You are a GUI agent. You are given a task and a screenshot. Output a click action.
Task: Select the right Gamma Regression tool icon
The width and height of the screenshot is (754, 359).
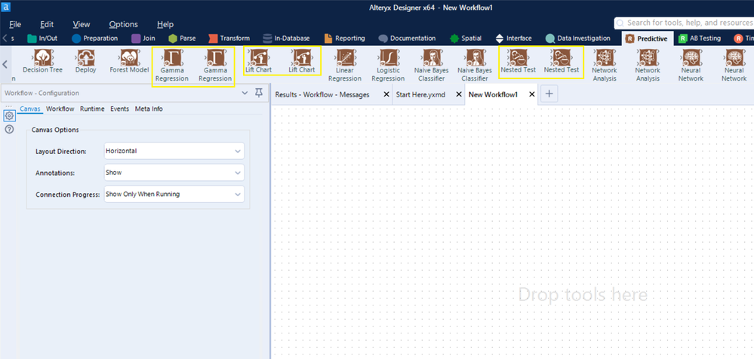(215, 57)
